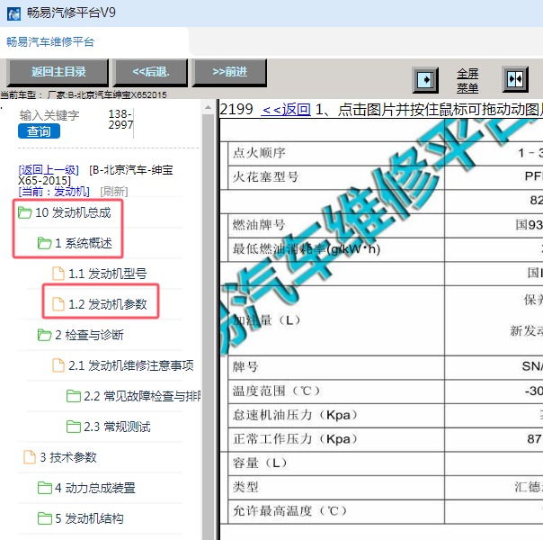The image size is (543, 540).
Task: Click the document icon beside 2.1 发动机维修注意事项
Action: click(58, 365)
